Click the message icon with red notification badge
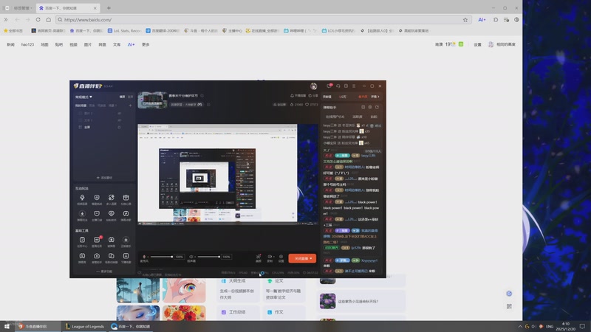Viewport: 591px width, 332px height. tap(329, 86)
